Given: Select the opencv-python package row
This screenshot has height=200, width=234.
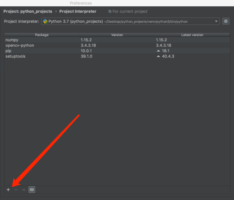Looking at the screenshot, I should coord(20,45).
